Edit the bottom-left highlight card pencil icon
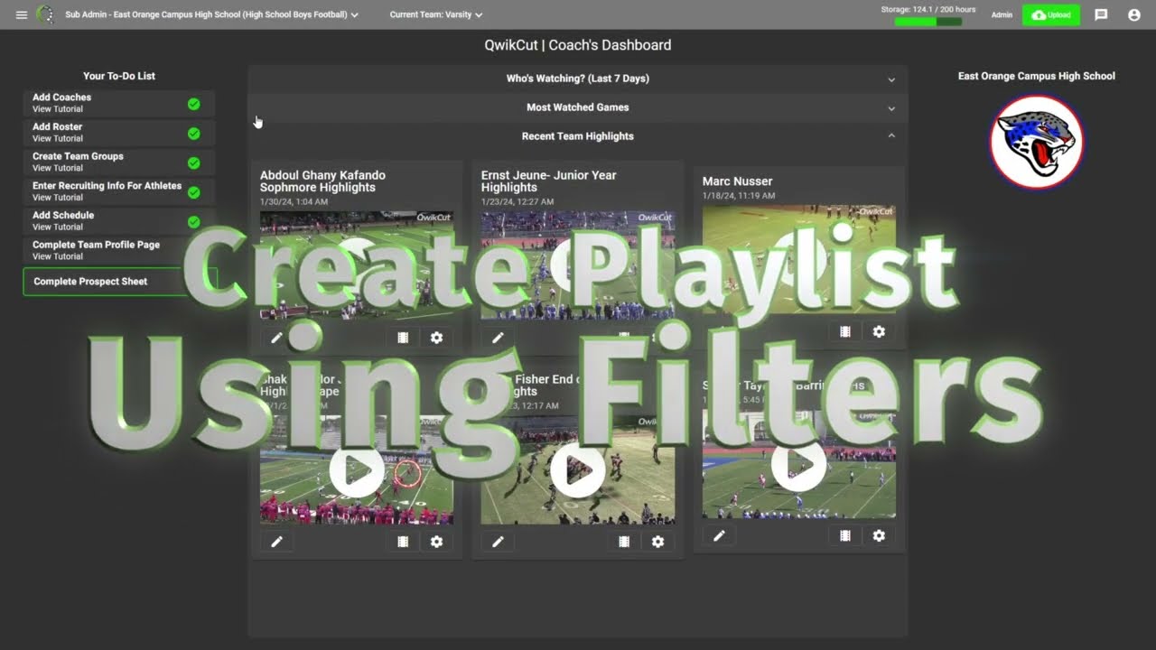This screenshot has height=650, width=1156. 277,542
